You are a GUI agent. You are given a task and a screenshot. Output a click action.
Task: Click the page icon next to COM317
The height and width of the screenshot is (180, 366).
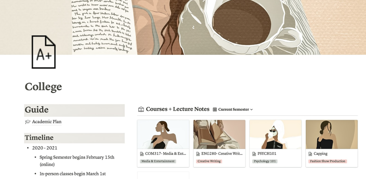pos(142,154)
